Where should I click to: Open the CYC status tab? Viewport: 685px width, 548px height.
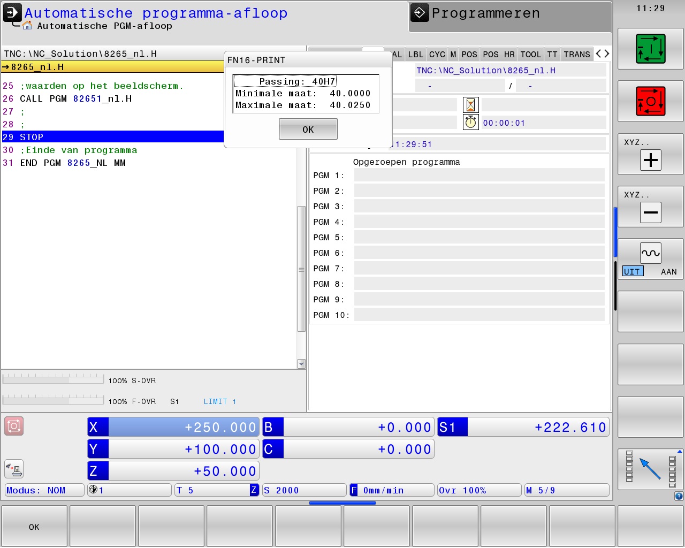click(x=437, y=54)
